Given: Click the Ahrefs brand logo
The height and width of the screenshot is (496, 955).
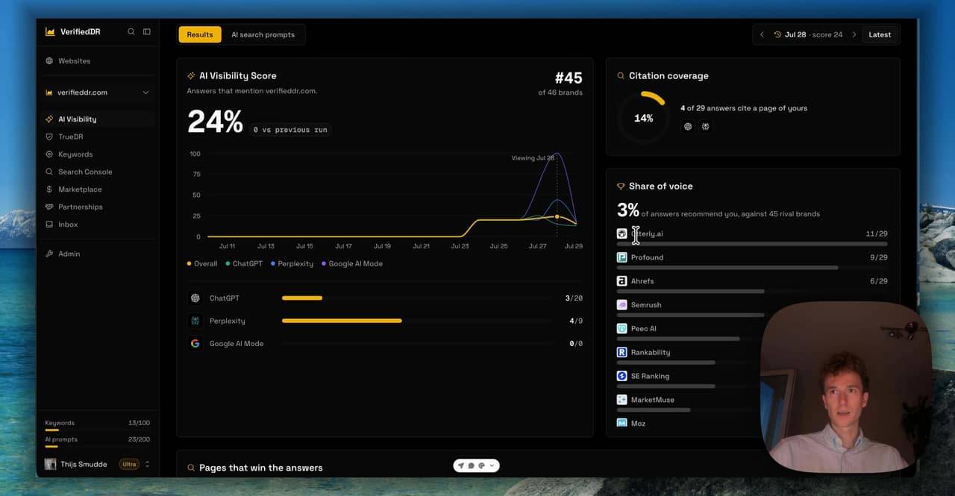Looking at the screenshot, I should [622, 281].
